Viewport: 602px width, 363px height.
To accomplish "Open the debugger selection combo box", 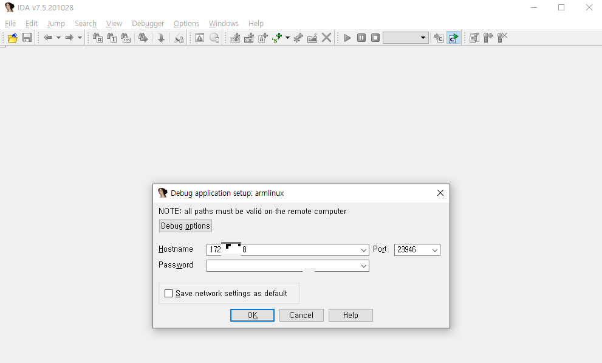I will tap(406, 38).
